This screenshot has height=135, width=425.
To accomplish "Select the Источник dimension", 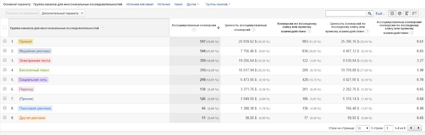I will pyautogui.click(x=164, y=4).
